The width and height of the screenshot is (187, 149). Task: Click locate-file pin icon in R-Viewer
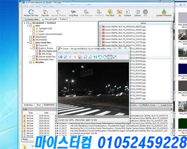coord(61,57)
